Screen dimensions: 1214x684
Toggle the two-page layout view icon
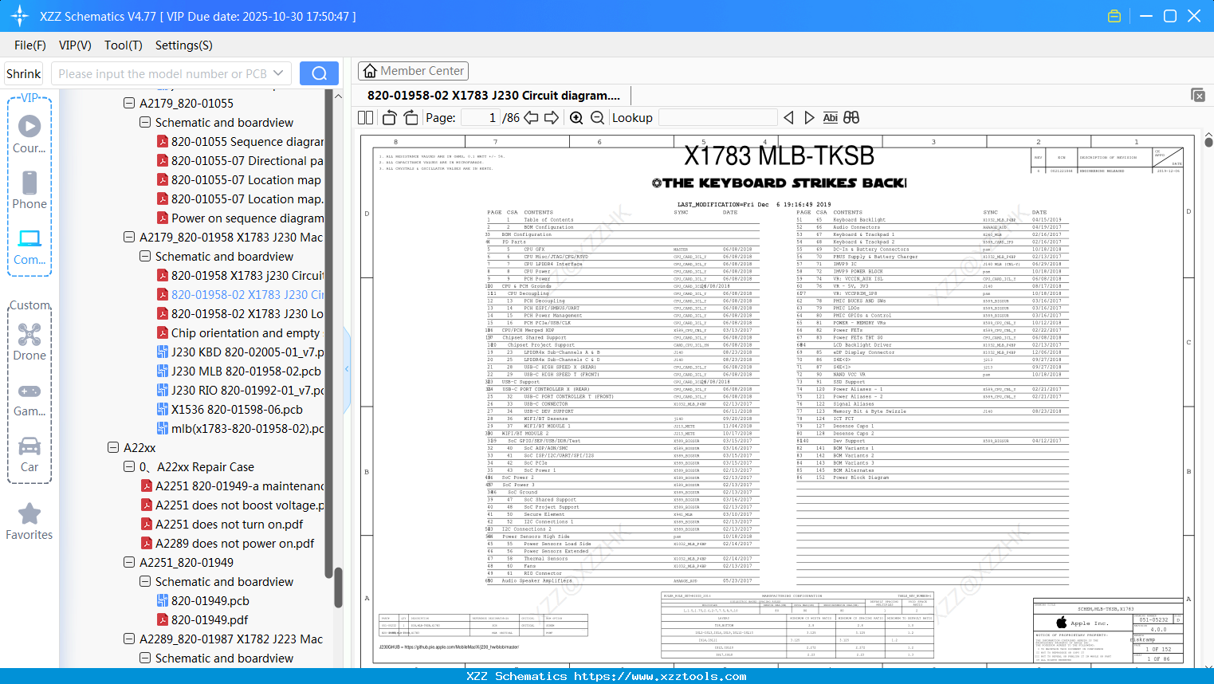(365, 118)
